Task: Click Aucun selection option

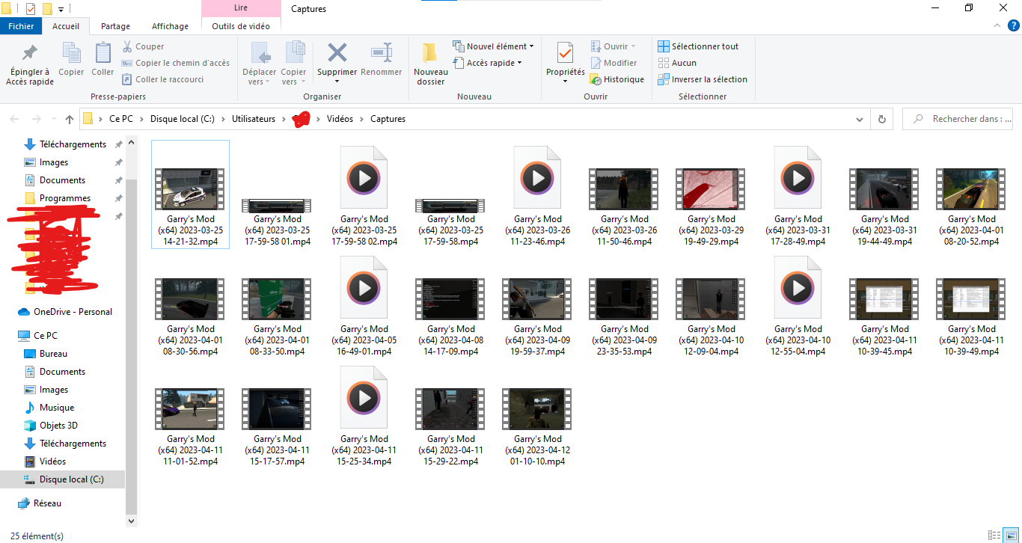Action: click(x=677, y=63)
